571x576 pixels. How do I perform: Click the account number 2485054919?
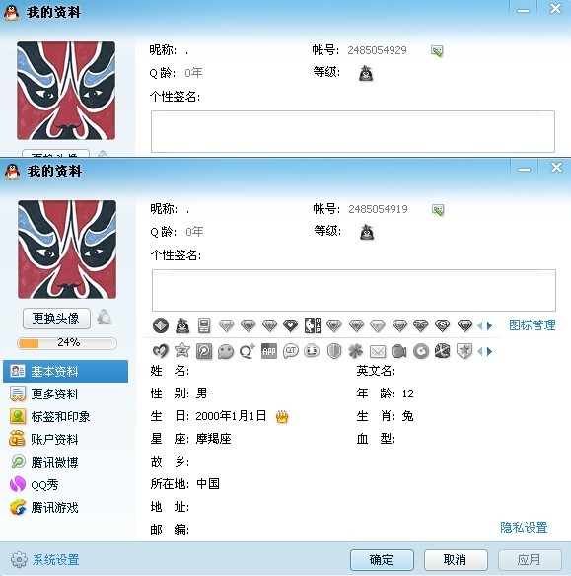[x=378, y=209]
